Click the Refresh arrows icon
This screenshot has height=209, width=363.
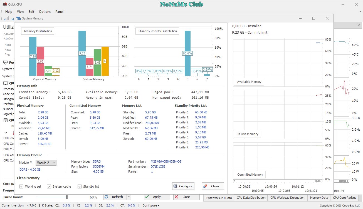click(106, 197)
